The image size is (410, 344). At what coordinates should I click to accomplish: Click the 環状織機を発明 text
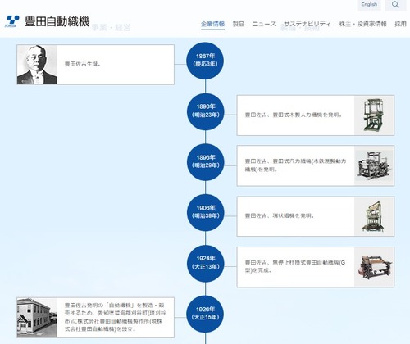(x=280, y=215)
